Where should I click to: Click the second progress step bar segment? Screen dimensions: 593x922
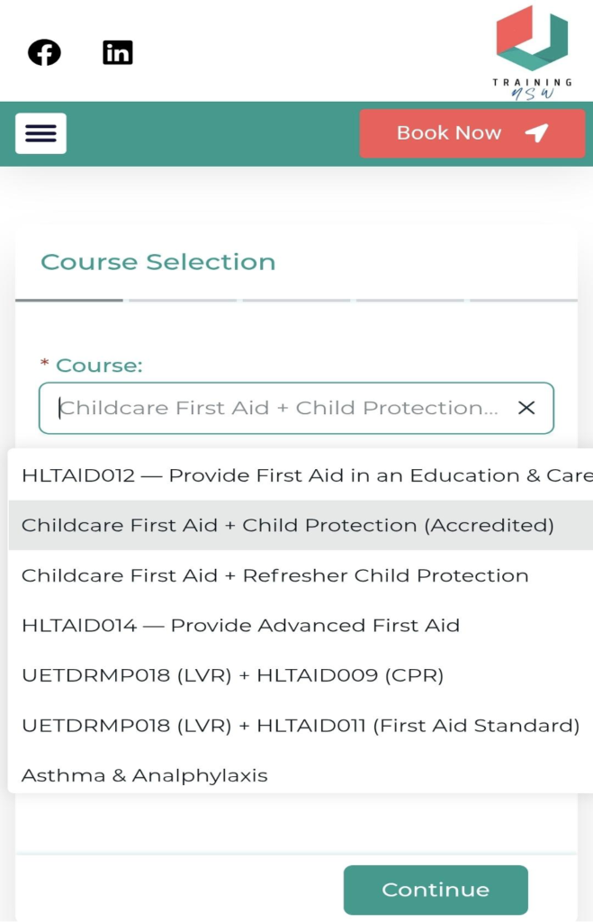point(183,300)
